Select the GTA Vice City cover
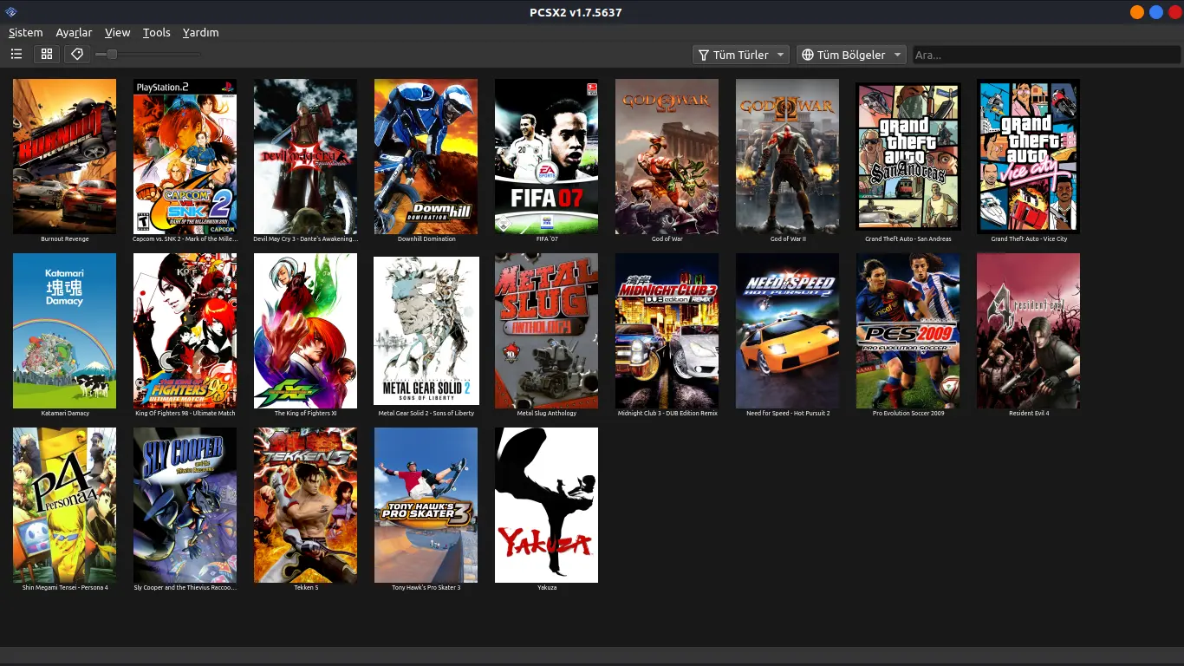Viewport: 1184px width, 666px height. [x=1028, y=156]
